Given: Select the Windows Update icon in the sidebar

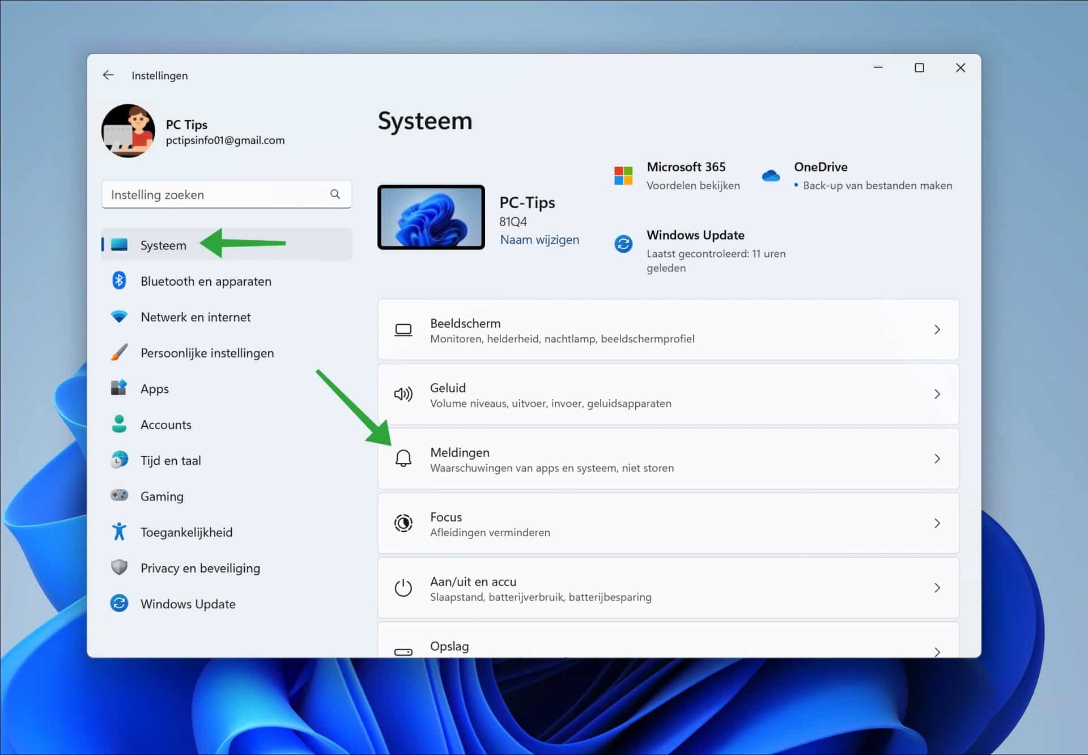Looking at the screenshot, I should pos(119,603).
